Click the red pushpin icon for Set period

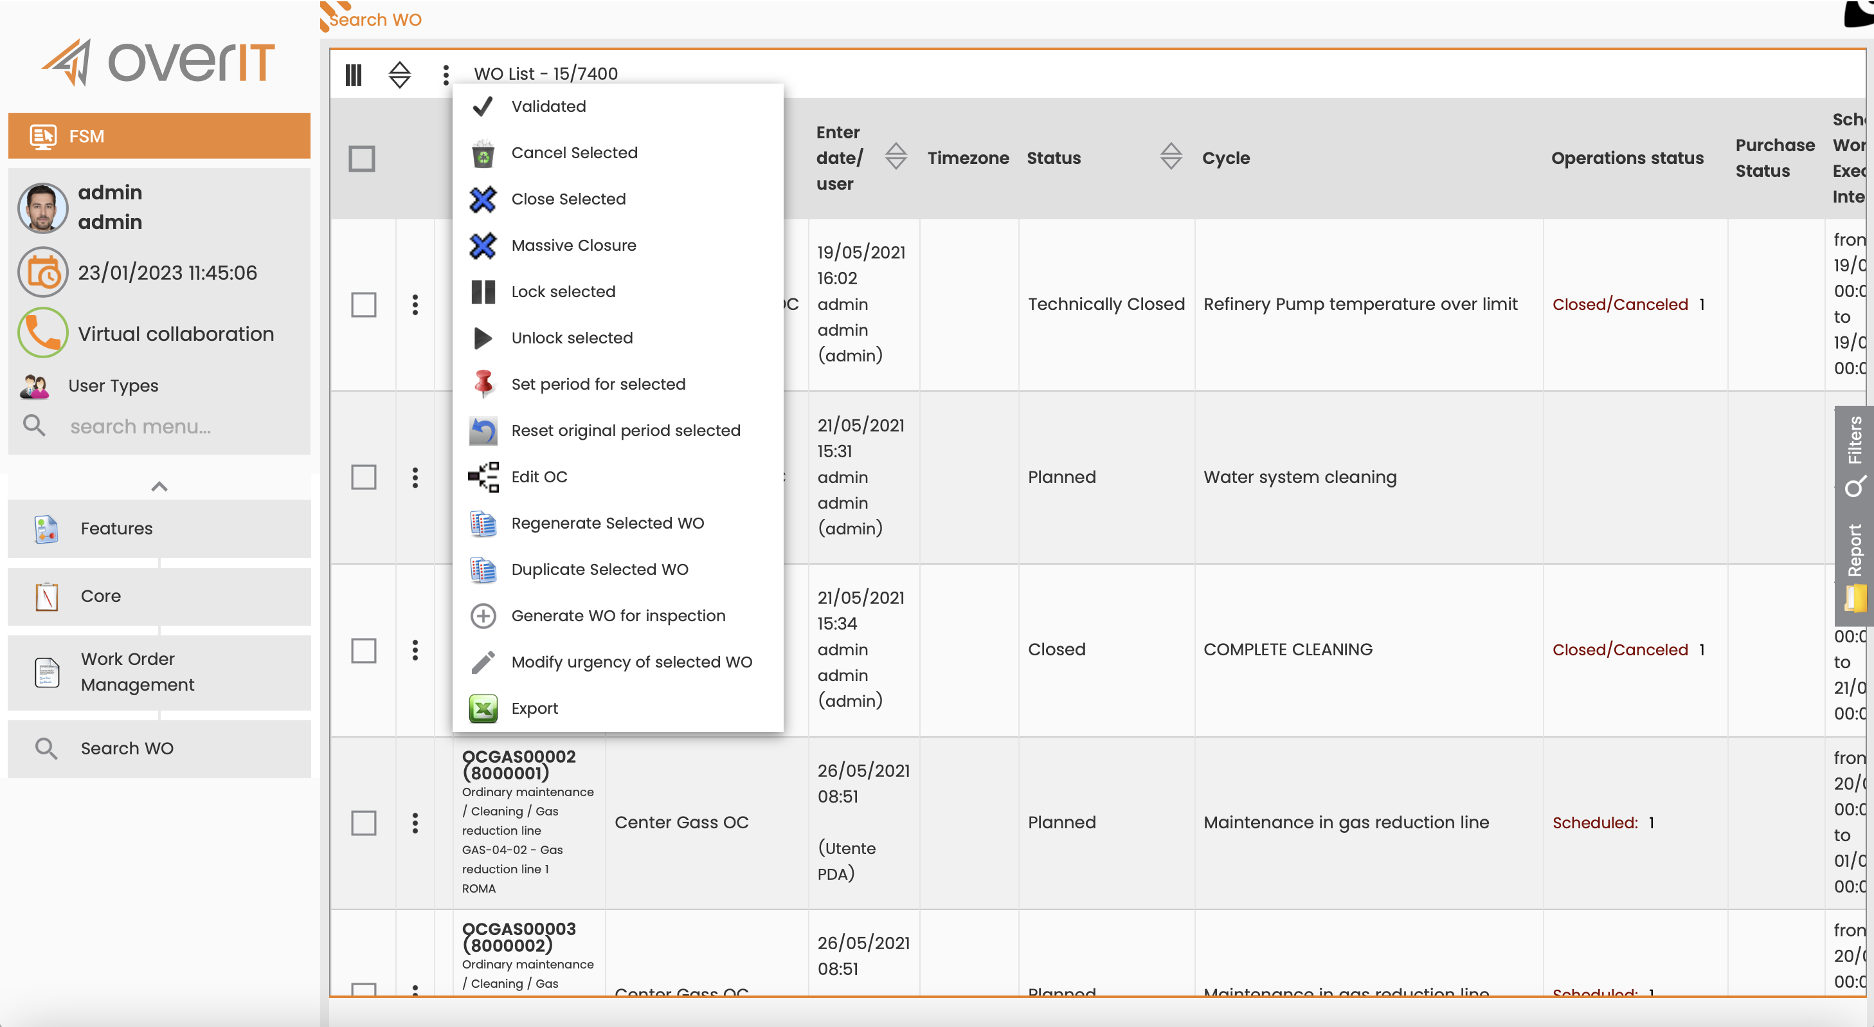click(483, 385)
